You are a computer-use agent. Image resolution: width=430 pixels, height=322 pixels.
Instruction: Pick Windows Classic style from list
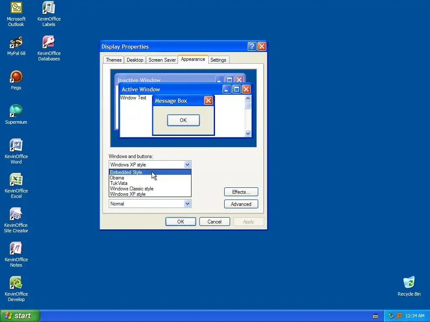click(x=150, y=189)
